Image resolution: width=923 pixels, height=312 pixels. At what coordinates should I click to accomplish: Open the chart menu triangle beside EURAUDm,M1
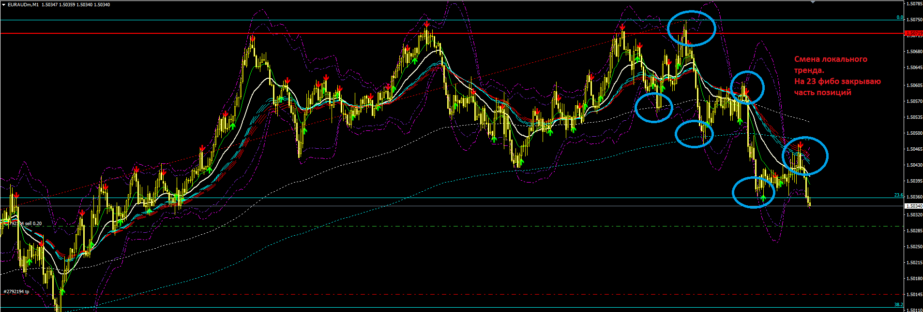3,5
